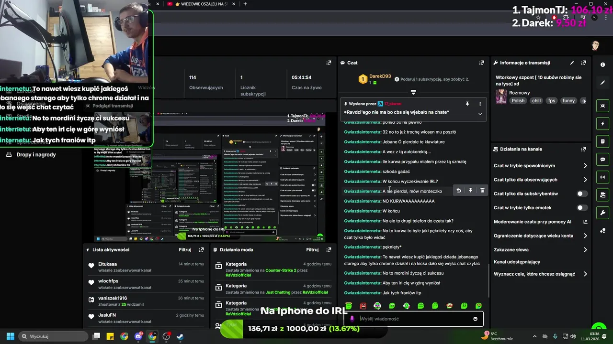Pop out the Działania moda panel
Screen dimensions: 613x344
(x=329, y=249)
